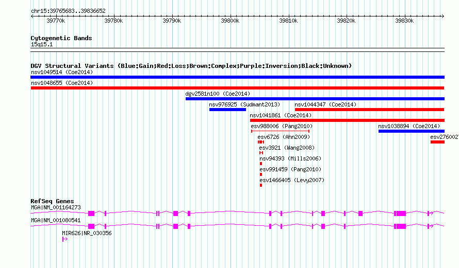Open the RefSeq Genes track heading

52,201
